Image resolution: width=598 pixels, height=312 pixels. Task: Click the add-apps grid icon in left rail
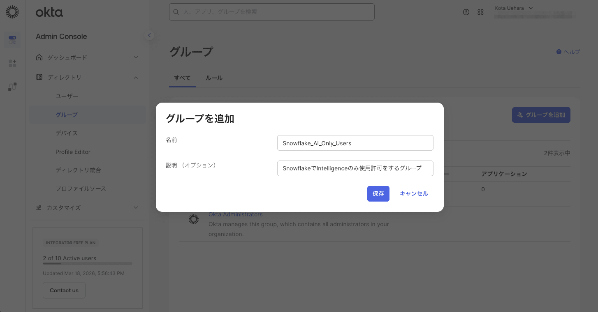coord(12,63)
